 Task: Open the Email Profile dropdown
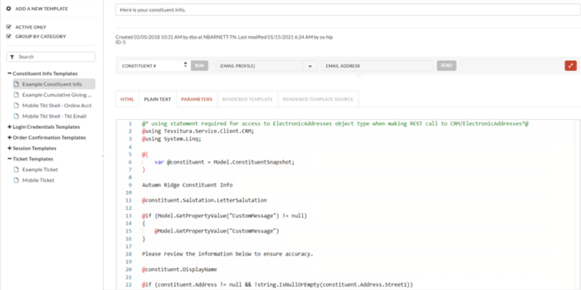point(310,66)
